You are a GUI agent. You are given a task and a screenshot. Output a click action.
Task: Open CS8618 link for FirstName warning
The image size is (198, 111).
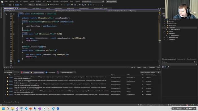click(x=11, y=85)
